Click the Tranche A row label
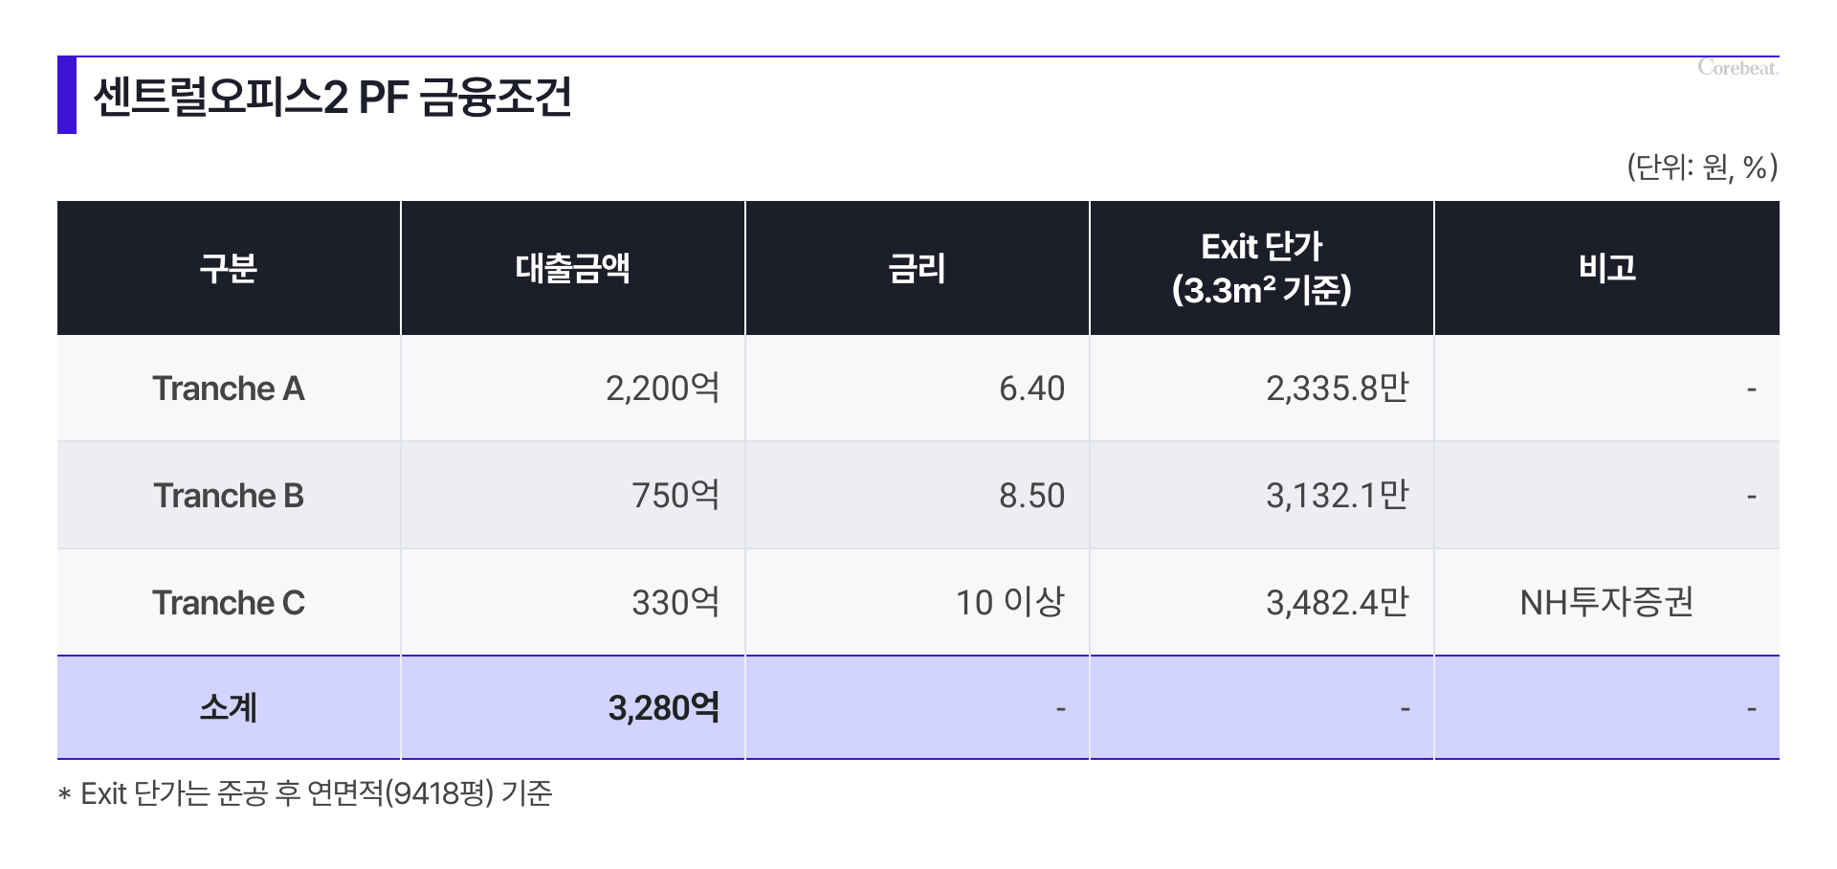 229,389
